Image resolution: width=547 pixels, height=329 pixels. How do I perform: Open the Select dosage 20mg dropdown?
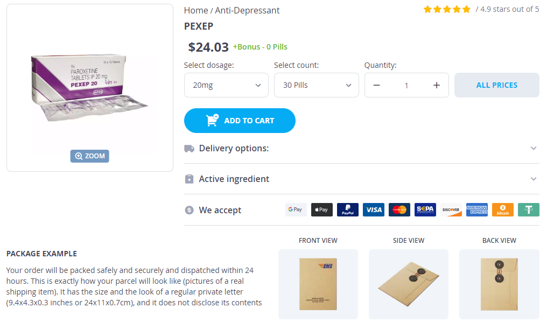[x=226, y=85]
